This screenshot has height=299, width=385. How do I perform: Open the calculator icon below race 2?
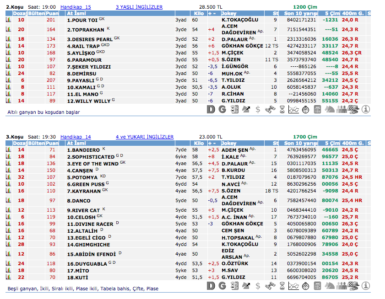point(318,109)
